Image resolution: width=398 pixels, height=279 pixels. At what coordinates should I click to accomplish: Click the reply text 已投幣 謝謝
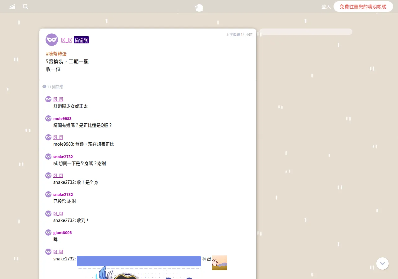click(x=64, y=201)
